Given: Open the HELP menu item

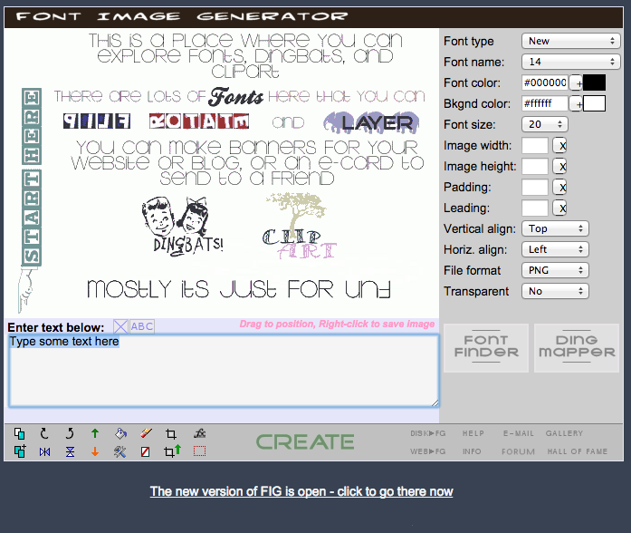Looking at the screenshot, I should coord(473,433).
